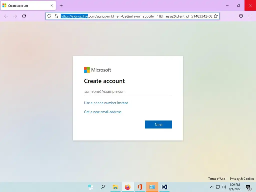Reload the page with the refresh icon
256x192 pixels.
(24, 16)
